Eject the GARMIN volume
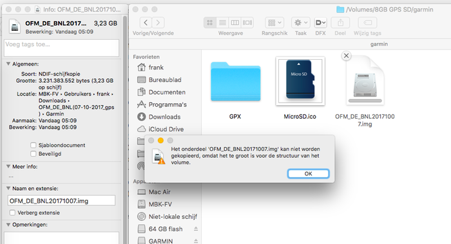 [x=196, y=241]
